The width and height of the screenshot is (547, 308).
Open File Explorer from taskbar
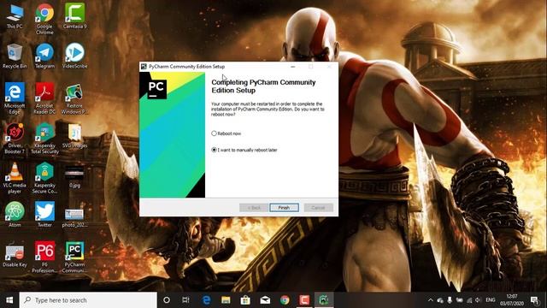point(226,300)
